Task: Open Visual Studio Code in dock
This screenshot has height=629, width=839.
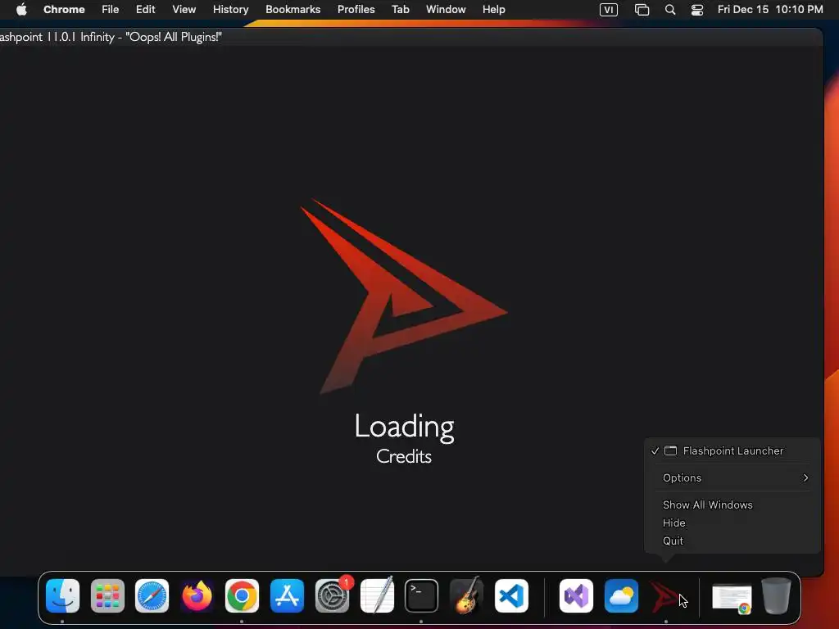Action: click(x=511, y=596)
